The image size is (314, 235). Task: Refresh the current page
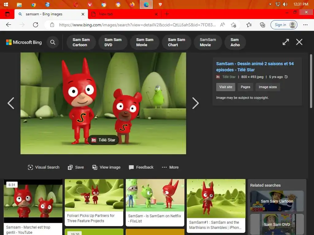click(x=36, y=25)
